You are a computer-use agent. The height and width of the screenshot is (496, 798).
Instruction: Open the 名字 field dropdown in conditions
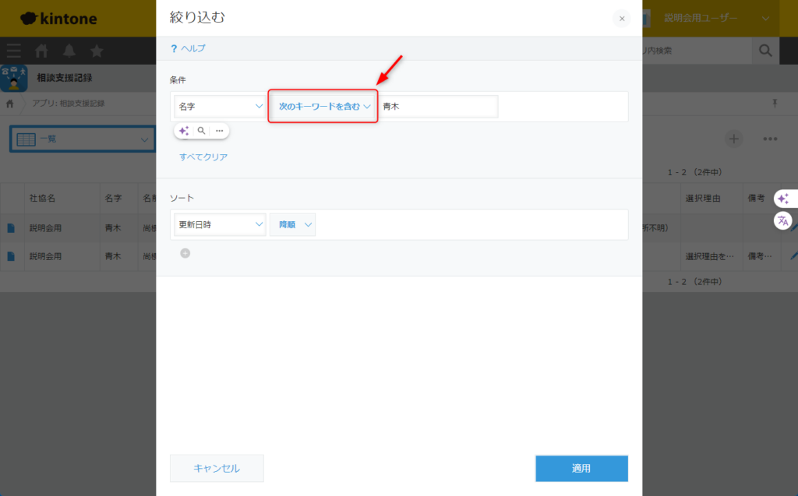pos(220,107)
